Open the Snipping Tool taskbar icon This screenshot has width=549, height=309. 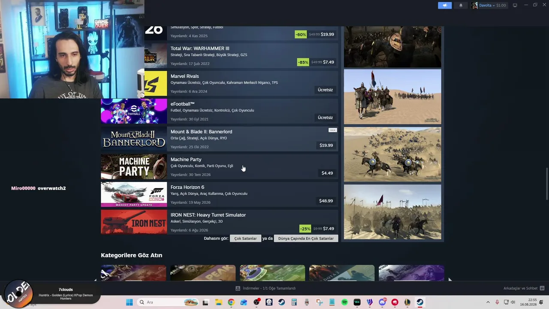coord(320,302)
